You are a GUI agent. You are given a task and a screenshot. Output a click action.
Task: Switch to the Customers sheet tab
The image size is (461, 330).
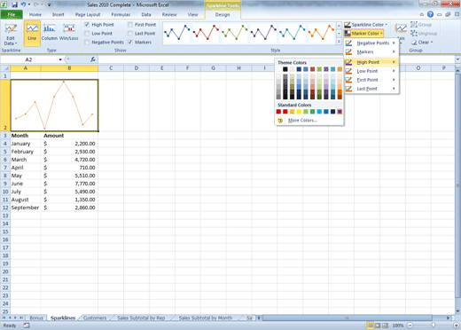point(95,318)
